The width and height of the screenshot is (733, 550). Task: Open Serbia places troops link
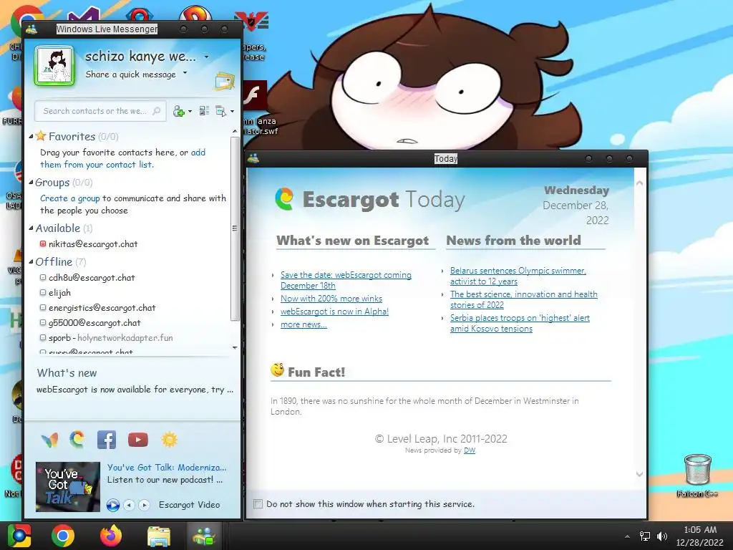click(x=520, y=323)
